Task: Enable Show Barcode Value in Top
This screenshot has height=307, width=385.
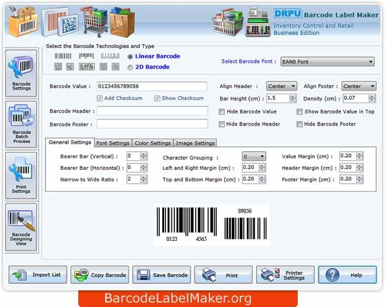Action: (299, 112)
